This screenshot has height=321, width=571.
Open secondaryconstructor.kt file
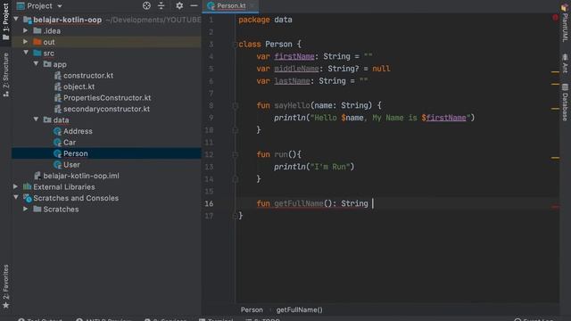106,109
